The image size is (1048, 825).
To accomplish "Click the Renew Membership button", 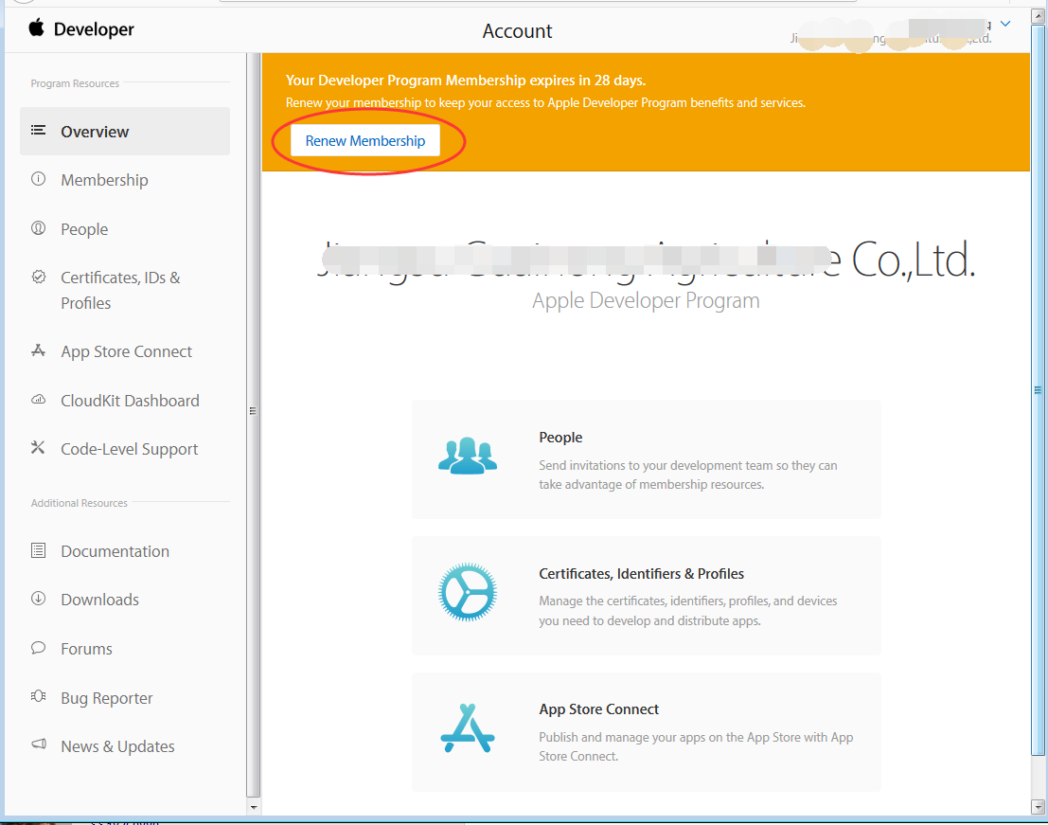I will click(x=364, y=140).
